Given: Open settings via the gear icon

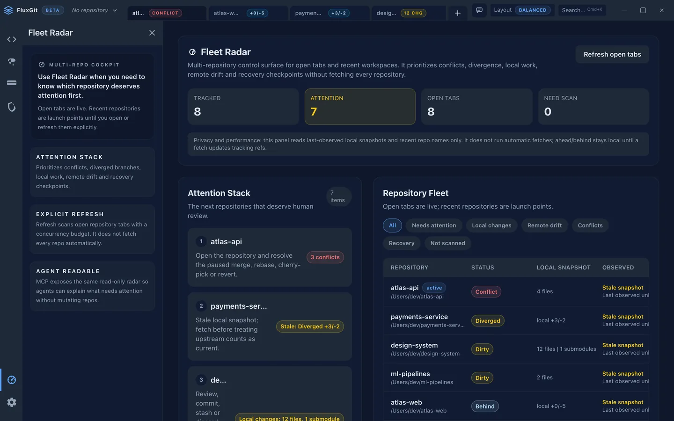Looking at the screenshot, I should coord(12,402).
